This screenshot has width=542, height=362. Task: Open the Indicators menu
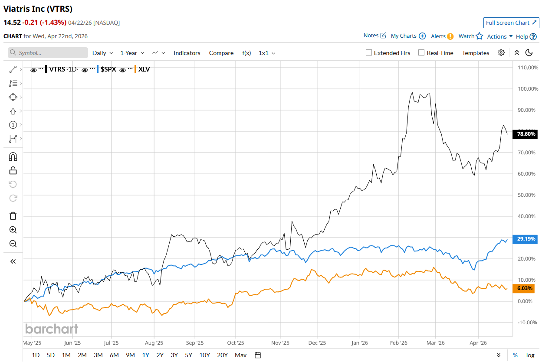187,53
